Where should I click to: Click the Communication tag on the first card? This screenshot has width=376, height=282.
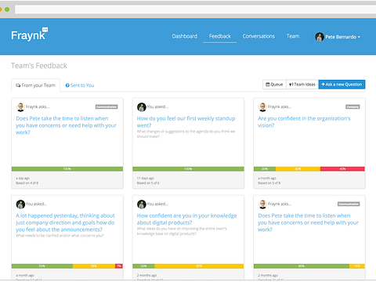point(107,107)
